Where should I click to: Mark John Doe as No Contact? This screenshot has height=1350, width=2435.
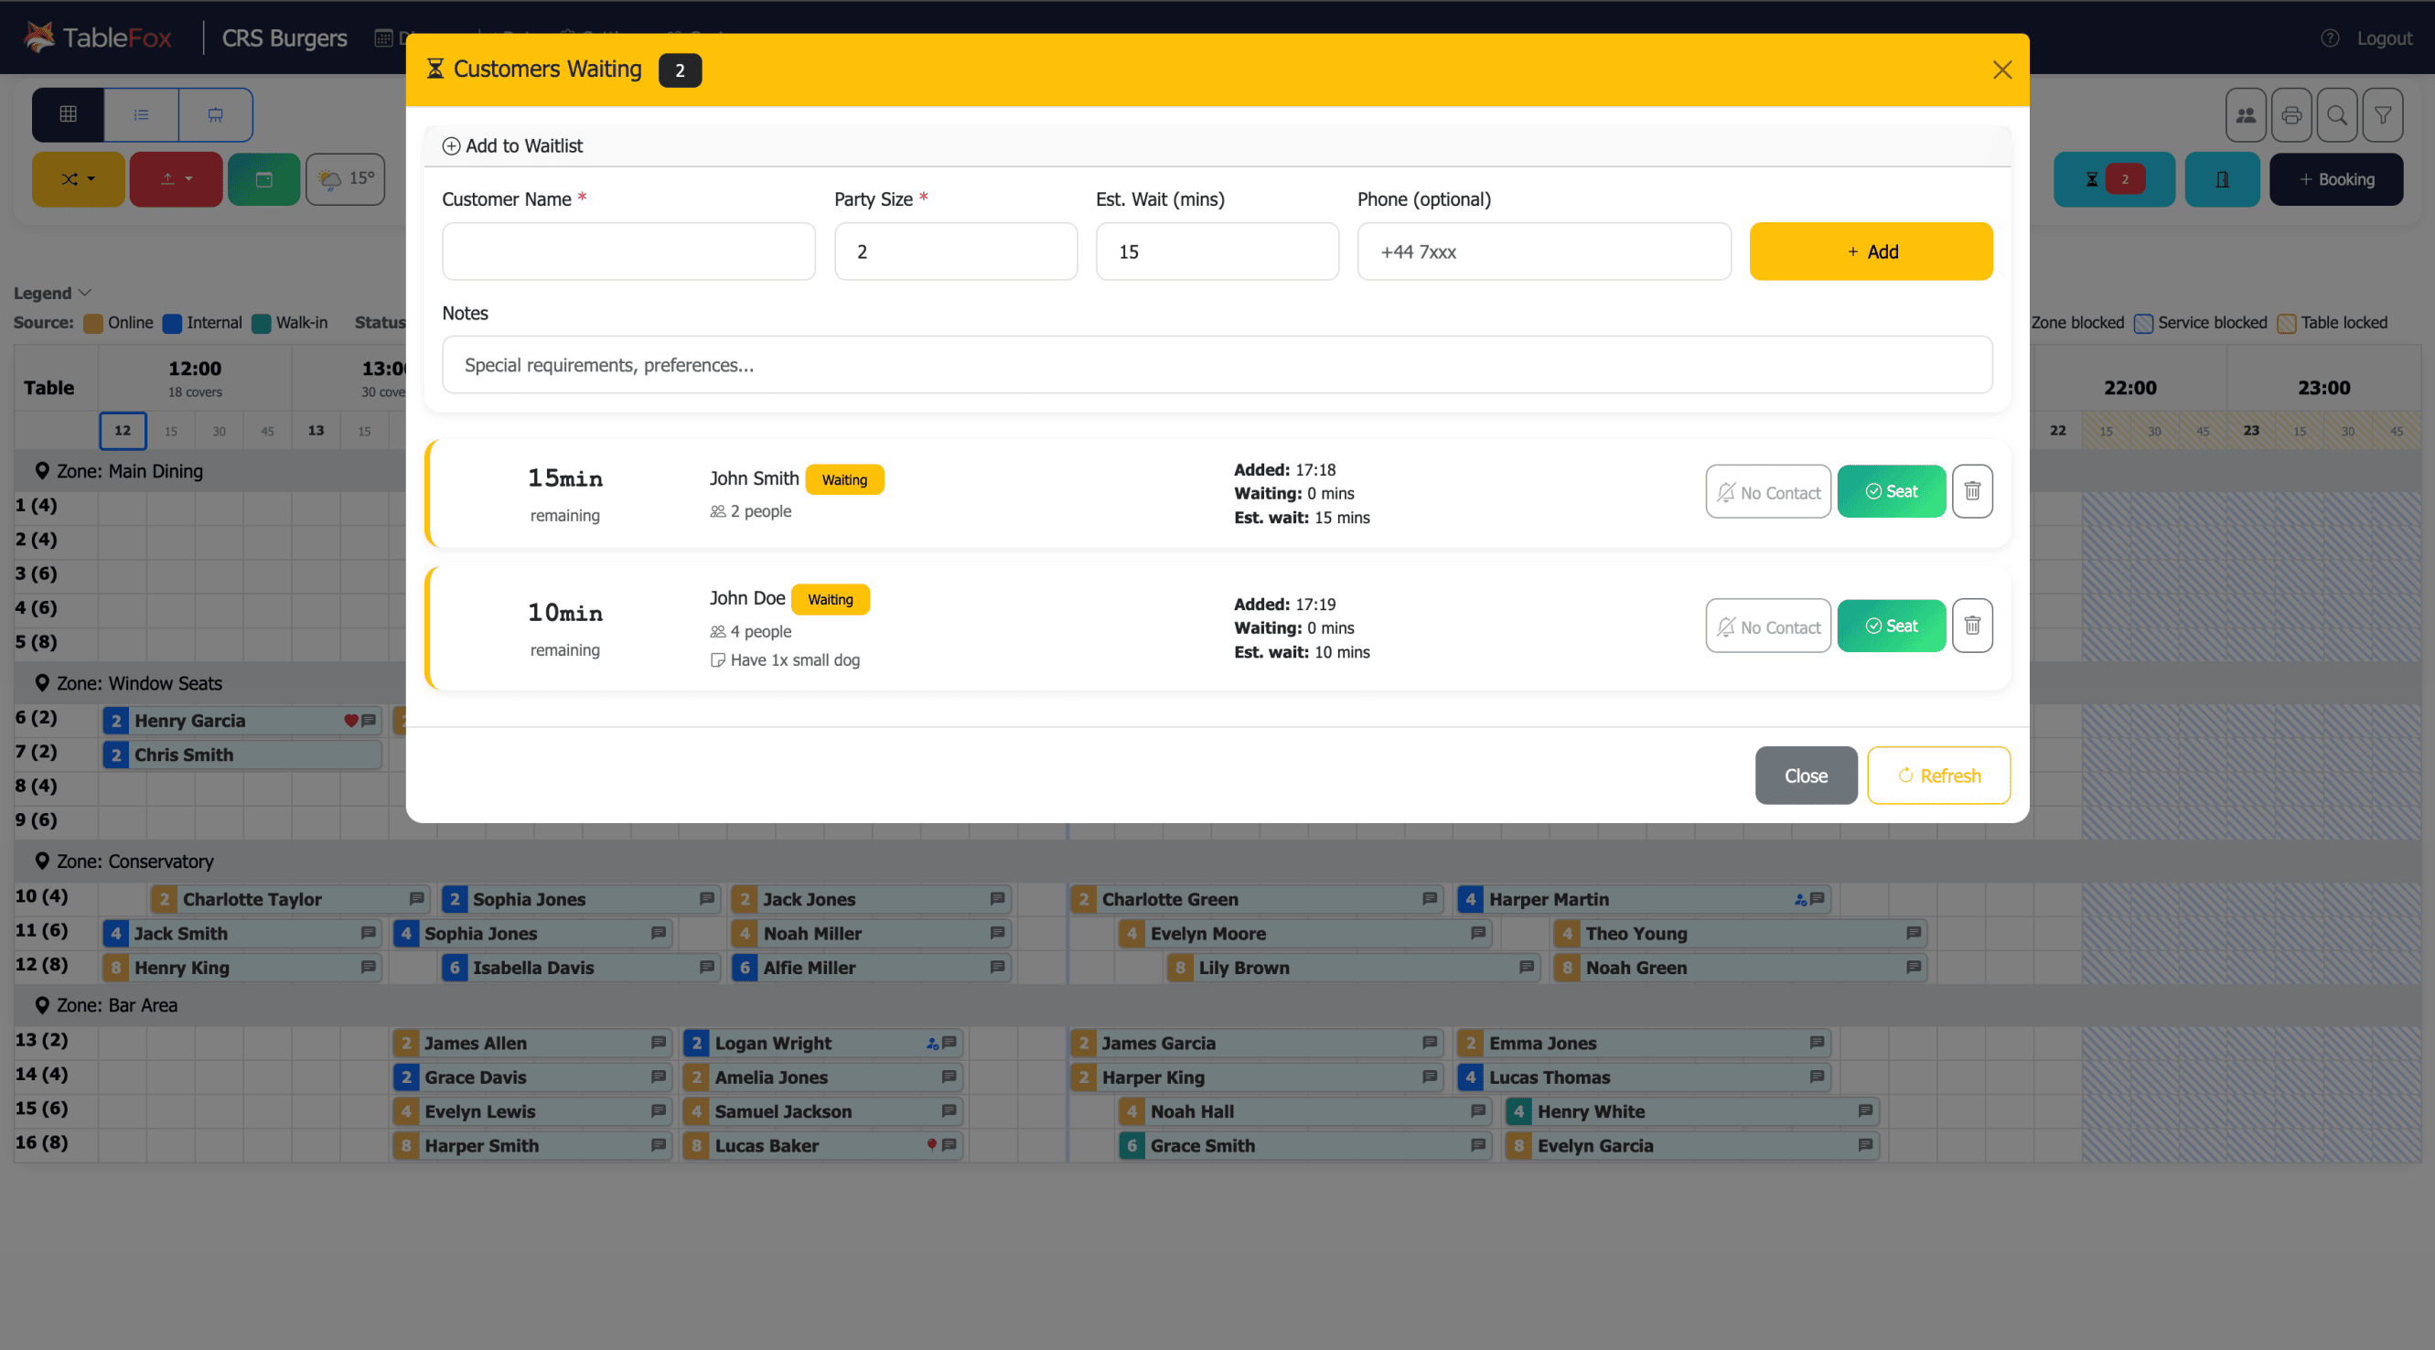click(x=1767, y=626)
